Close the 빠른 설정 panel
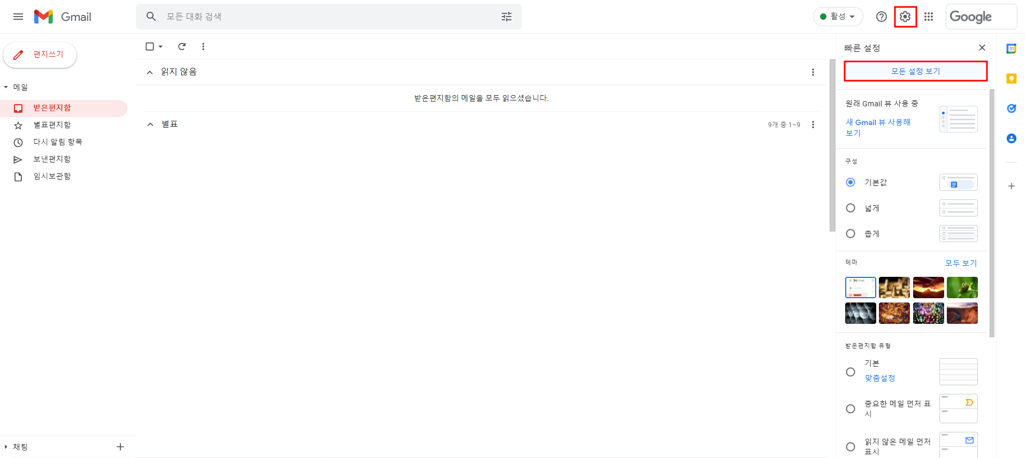 (982, 48)
